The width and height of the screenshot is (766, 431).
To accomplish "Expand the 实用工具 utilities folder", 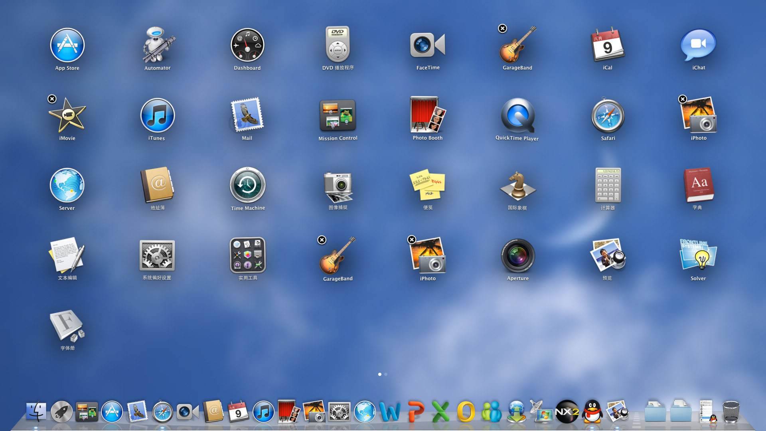I will pos(247,255).
